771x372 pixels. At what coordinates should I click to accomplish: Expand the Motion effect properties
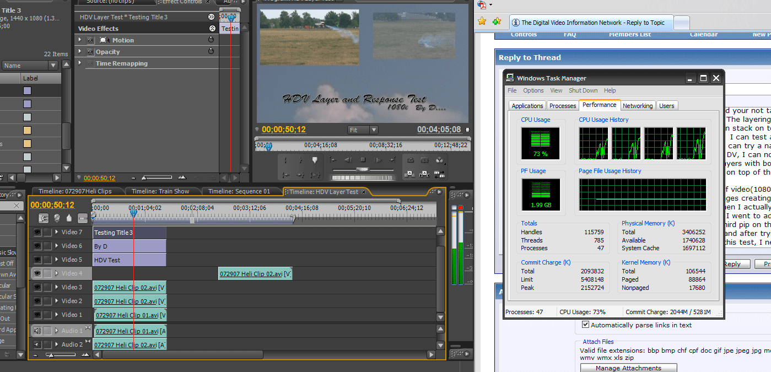point(79,40)
